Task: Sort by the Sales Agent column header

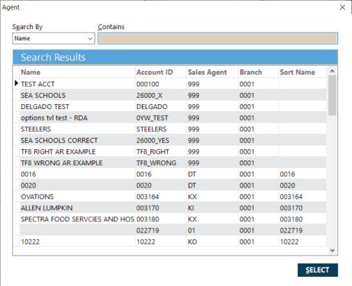Action: (x=212, y=72)
